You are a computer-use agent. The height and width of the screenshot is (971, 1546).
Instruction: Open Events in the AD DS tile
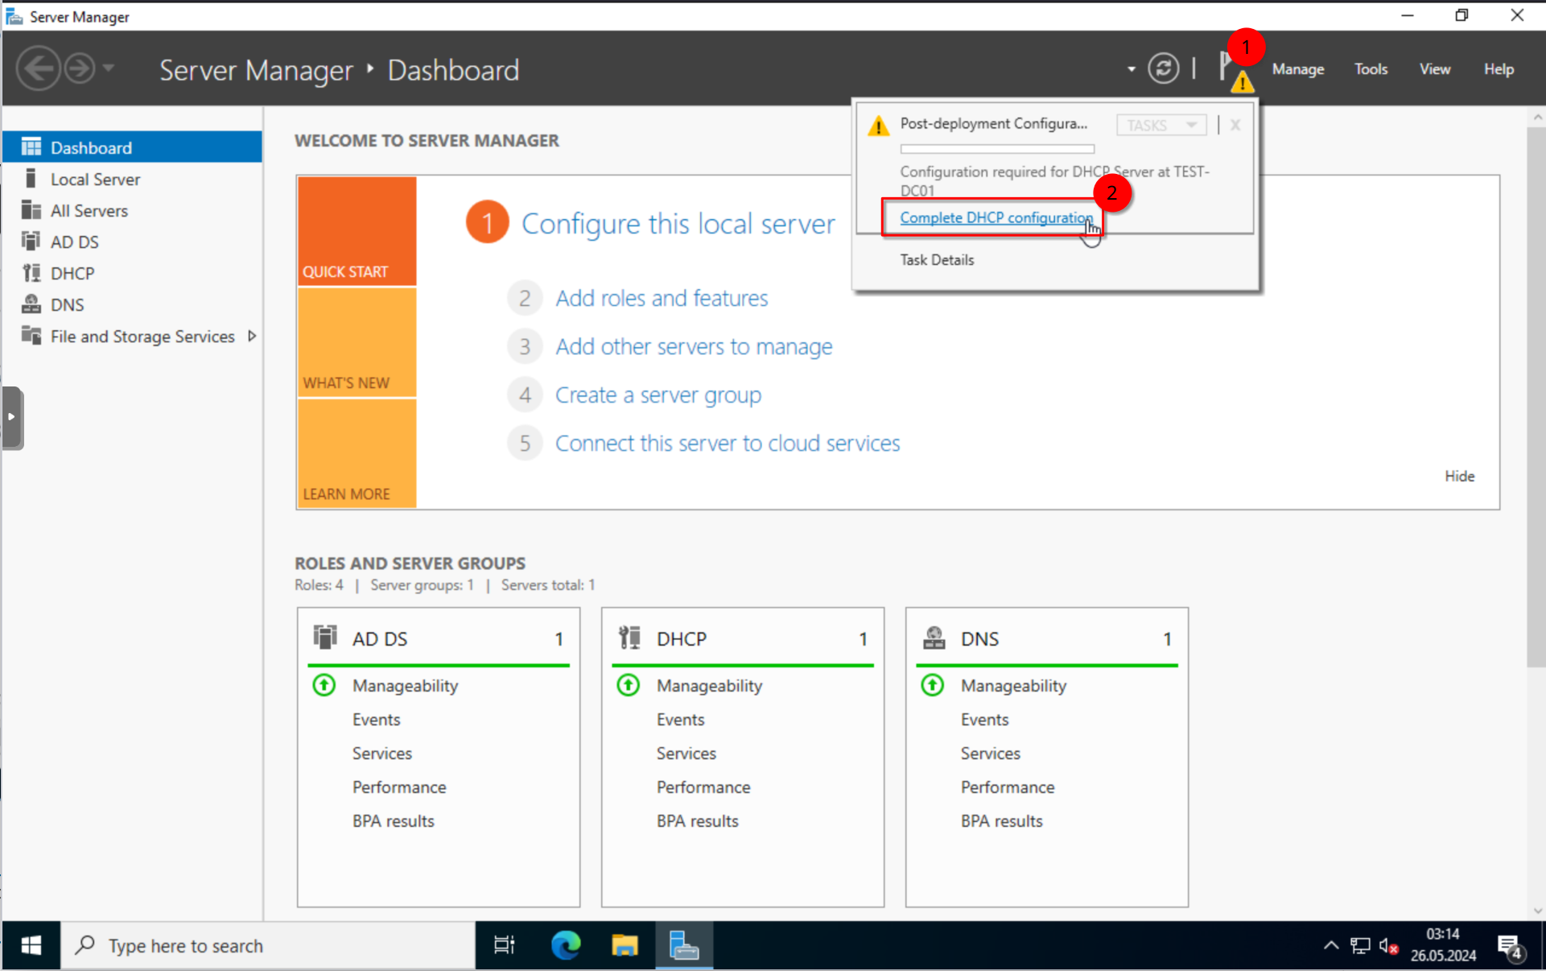pos(376,719)
